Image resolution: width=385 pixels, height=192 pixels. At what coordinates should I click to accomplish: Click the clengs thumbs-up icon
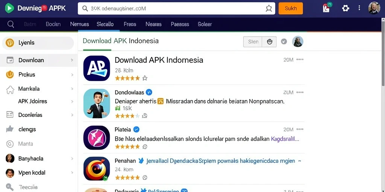[10, 129]
